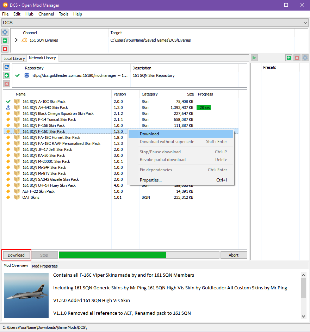This screenshot has width=310, height=332.
Task: Create new preset with plus icon above Presets
Action: [289, 58]
